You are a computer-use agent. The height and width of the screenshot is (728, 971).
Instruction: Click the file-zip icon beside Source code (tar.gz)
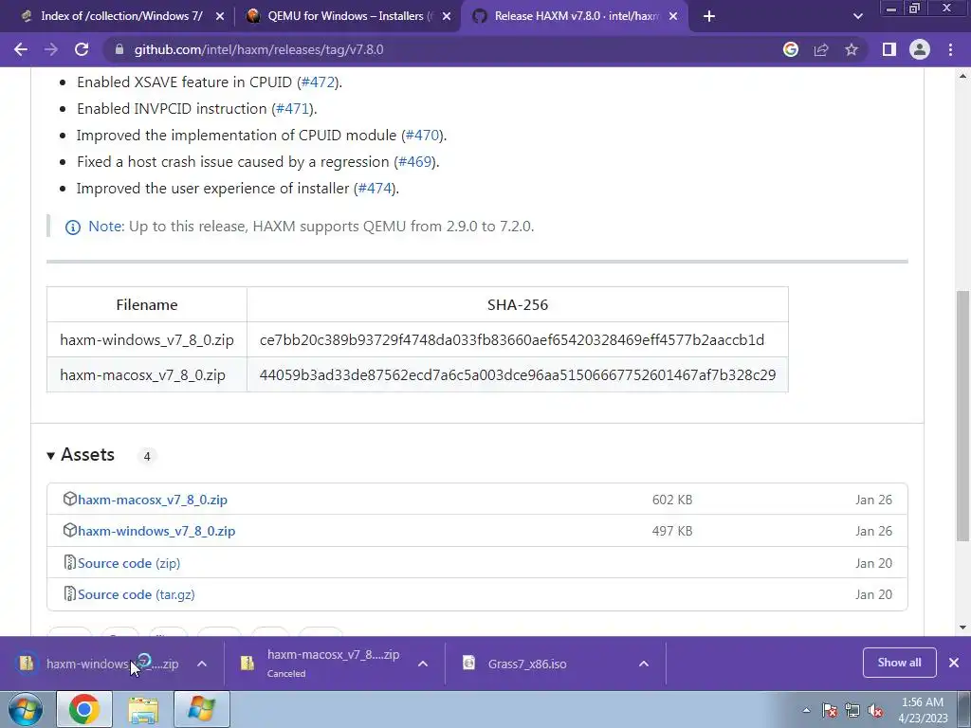(70, 593)
